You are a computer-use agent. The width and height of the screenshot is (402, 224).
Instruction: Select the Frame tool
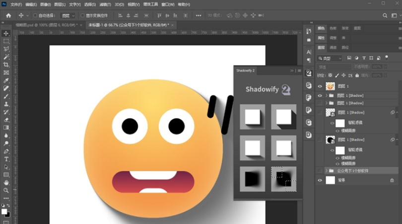[6, 73]
